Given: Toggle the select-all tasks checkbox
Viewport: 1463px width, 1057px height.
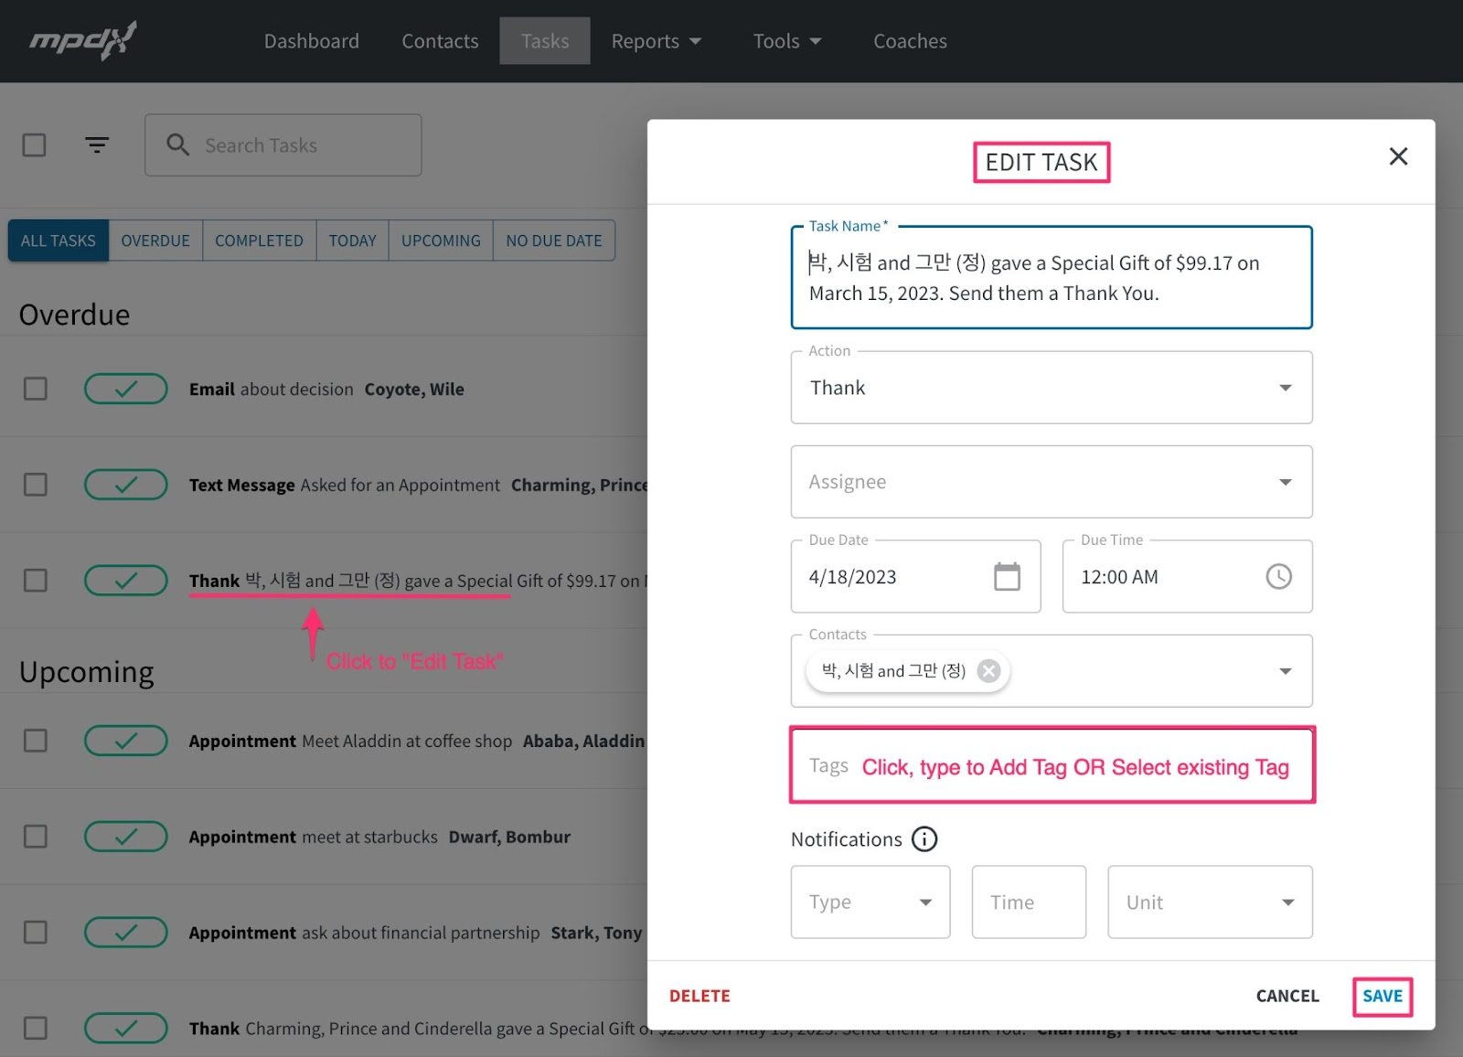Looking at the screenshot, I should [x=34, y=144].
